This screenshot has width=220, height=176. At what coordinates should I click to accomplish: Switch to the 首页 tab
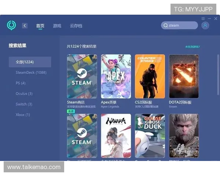[40, 26]
